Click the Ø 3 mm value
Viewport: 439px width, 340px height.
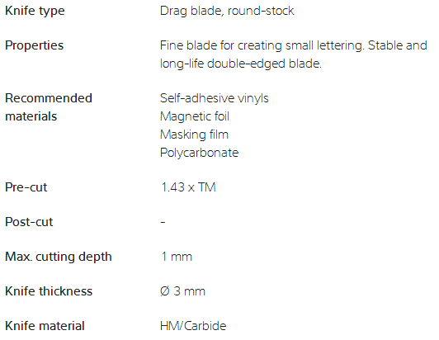coord(182,291)
